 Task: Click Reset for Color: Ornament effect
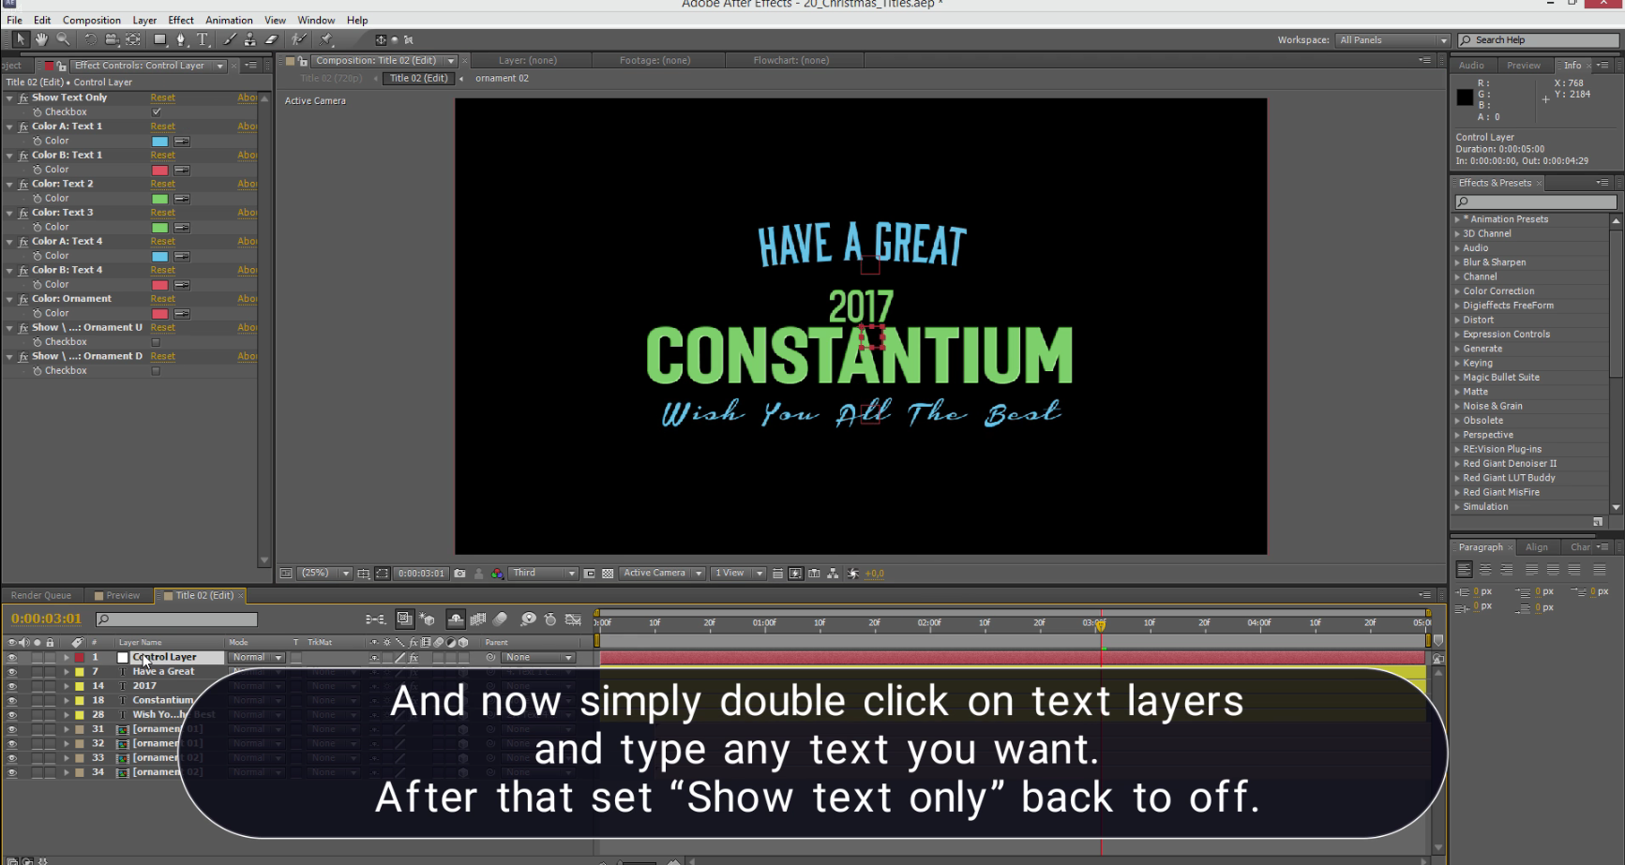(x=162, y=299)
